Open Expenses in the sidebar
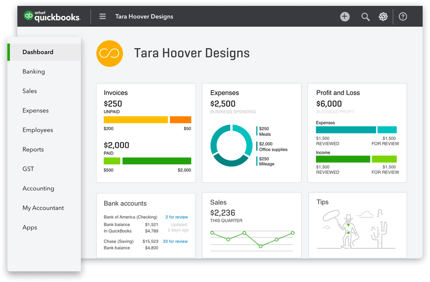This screenshot has width=430, height=282. 36,110
